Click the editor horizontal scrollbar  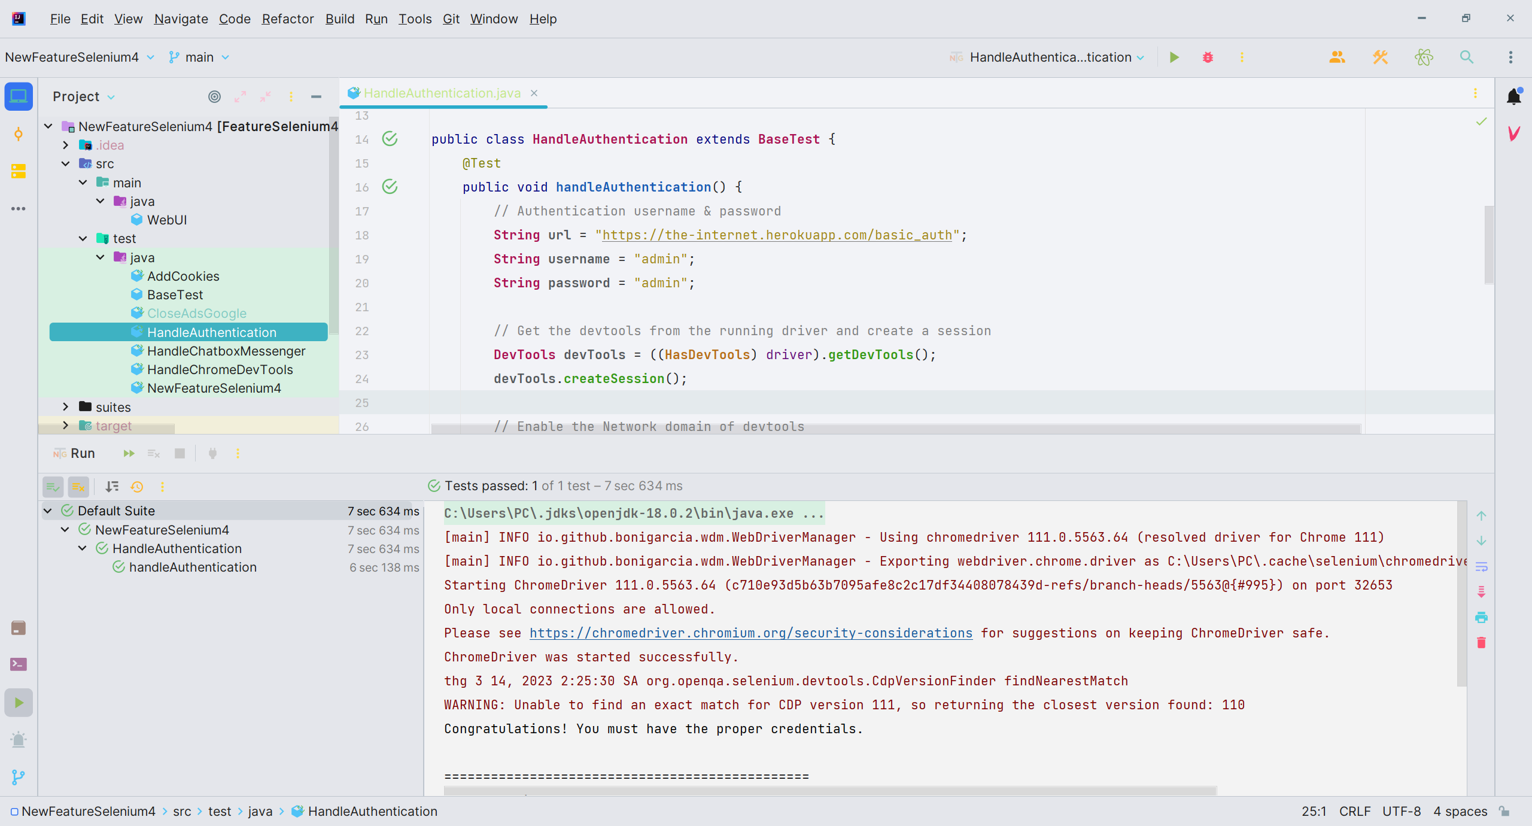pyautogui.click(x=896, y=429)
